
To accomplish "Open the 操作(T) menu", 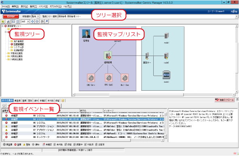I will tap(33, 6).
